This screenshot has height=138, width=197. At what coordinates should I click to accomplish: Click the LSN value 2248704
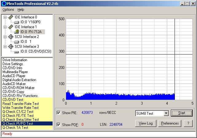point(116,125)
